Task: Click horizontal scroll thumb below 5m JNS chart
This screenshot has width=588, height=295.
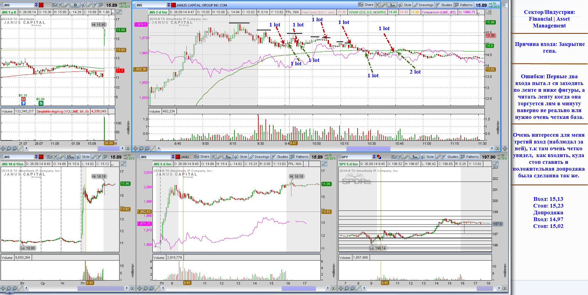Action: [299, 288]
